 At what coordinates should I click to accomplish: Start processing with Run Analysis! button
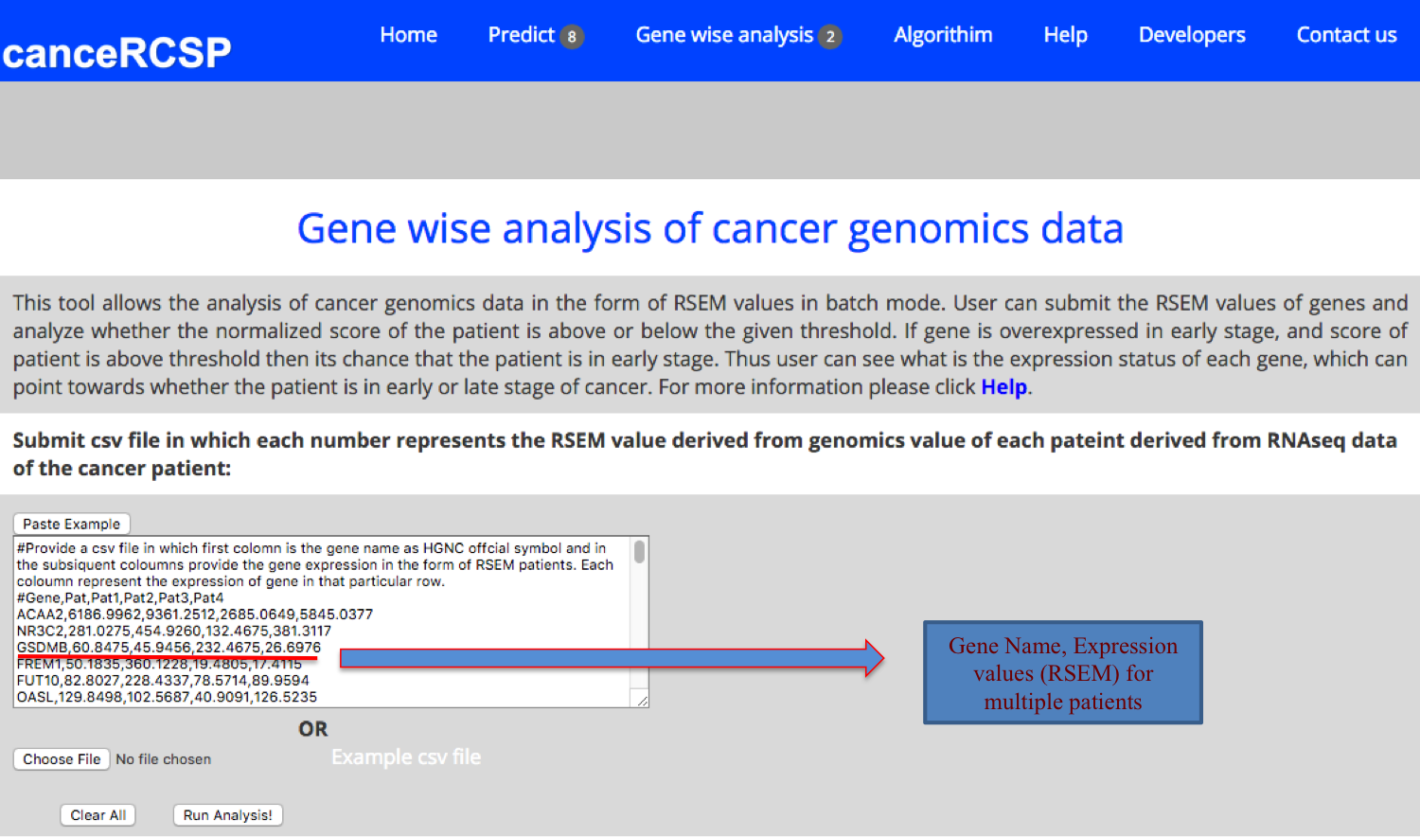[227, 815]
